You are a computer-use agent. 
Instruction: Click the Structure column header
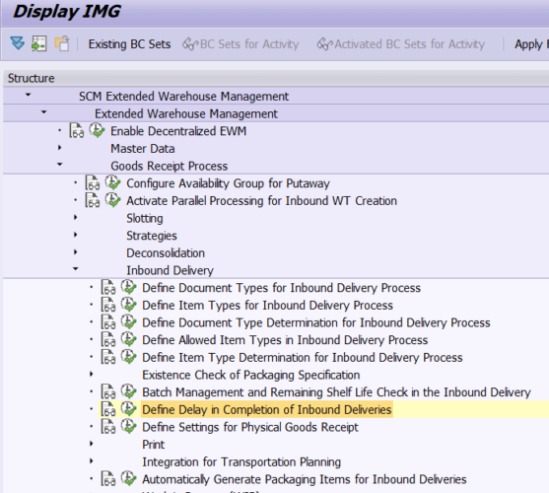click(x=276, y=78)
